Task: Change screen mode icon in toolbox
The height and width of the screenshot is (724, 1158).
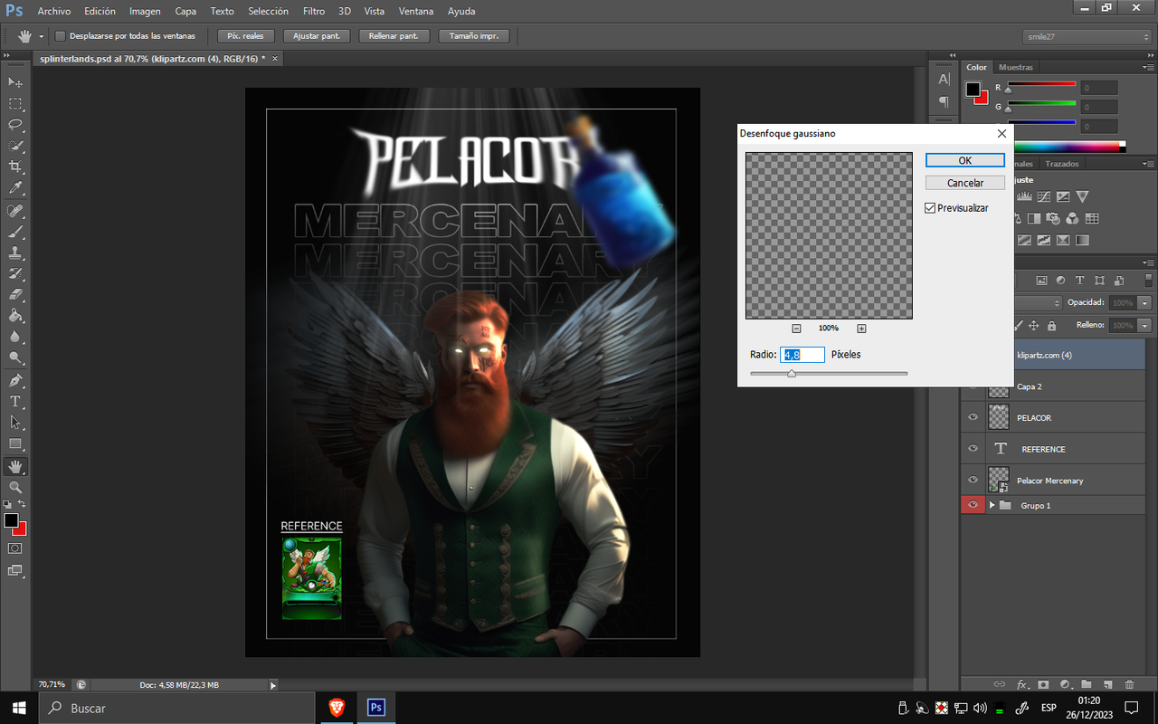Action: (15, 570)
